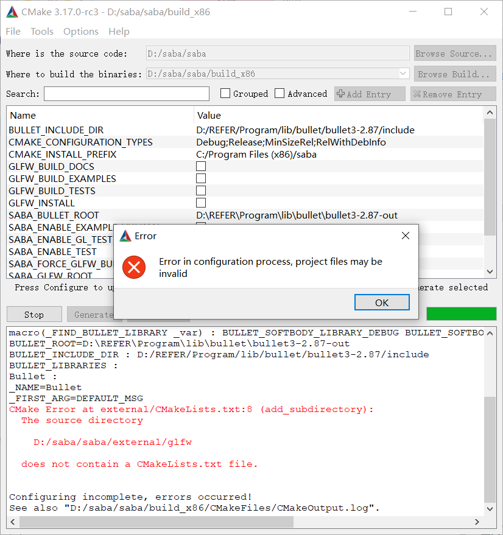Click the Stop button

[34, 315]
